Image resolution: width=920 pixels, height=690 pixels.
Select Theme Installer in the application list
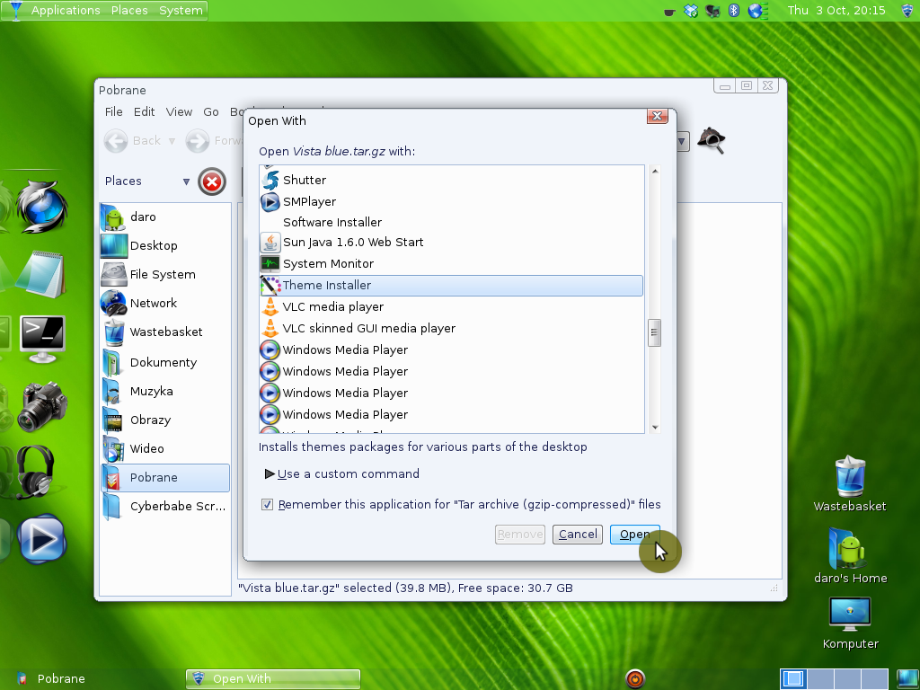coord(327,286)
